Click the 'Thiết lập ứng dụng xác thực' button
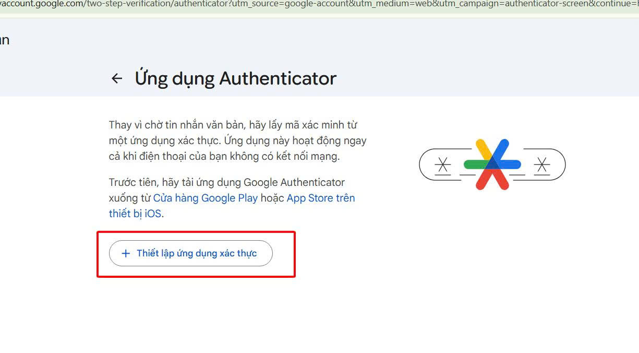The width and height of the screenshot is (639, 353). (x=190, y=253)
